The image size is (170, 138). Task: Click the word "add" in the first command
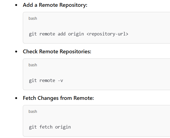pyautogui.click(x=61, y=34)
